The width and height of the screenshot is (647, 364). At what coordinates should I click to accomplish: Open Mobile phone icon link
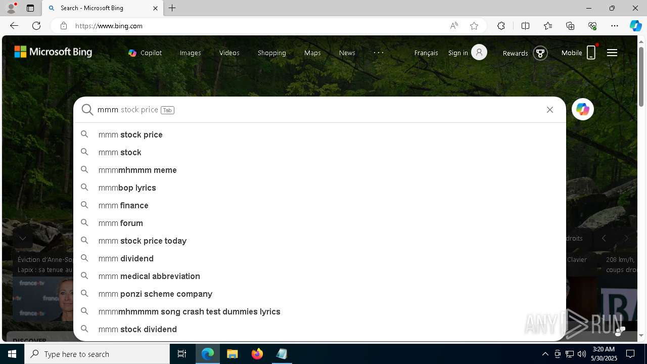[x=591, y=53]
